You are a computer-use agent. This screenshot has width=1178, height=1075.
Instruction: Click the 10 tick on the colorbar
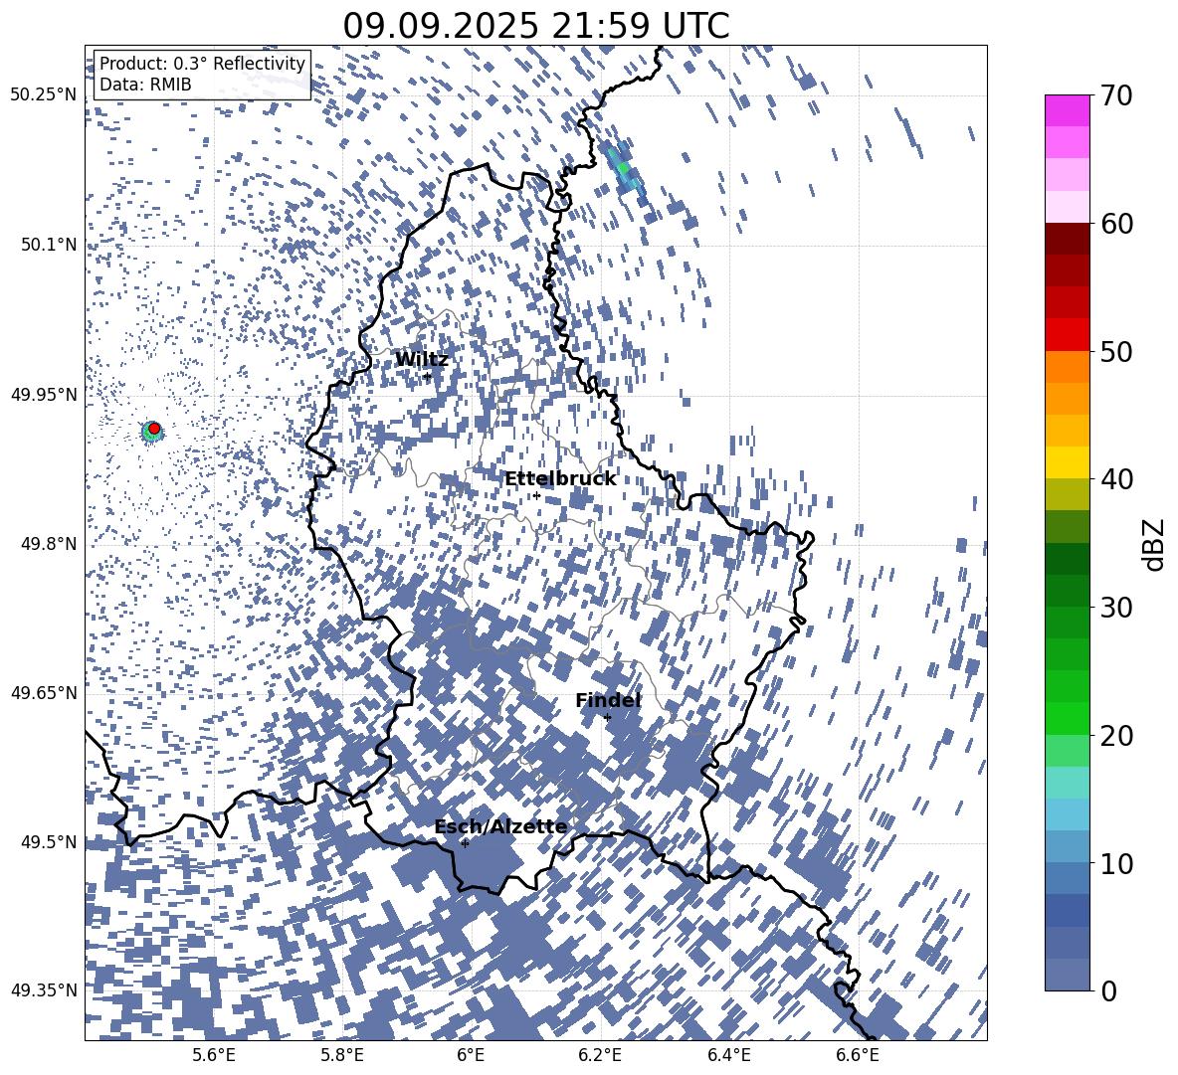pyautogui.click(x=1116, y=863)
